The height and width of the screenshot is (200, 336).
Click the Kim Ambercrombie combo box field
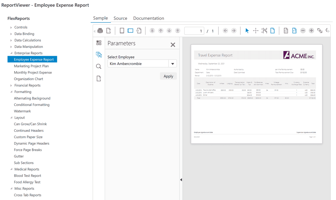click(x=138, y=64)
